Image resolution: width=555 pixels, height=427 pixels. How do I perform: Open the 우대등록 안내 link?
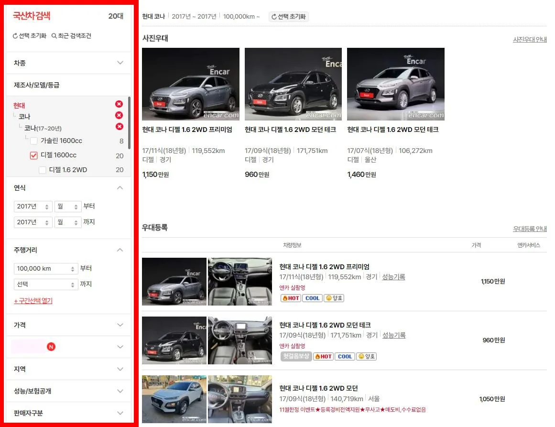click(530, 229)
